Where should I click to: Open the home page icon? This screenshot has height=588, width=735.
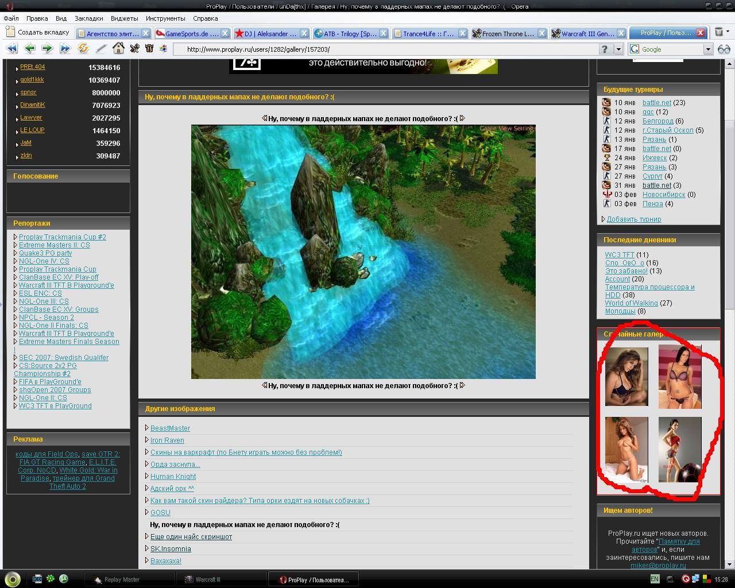[118, 48]
